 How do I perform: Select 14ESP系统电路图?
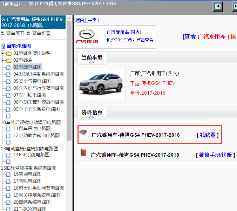31,155
